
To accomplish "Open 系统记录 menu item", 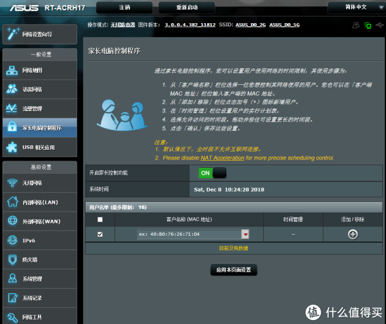I will pos(40,298).
